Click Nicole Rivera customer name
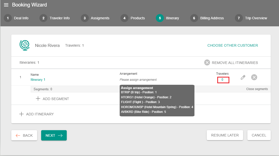This screenshot has width=279, height=156. [47, 45]
